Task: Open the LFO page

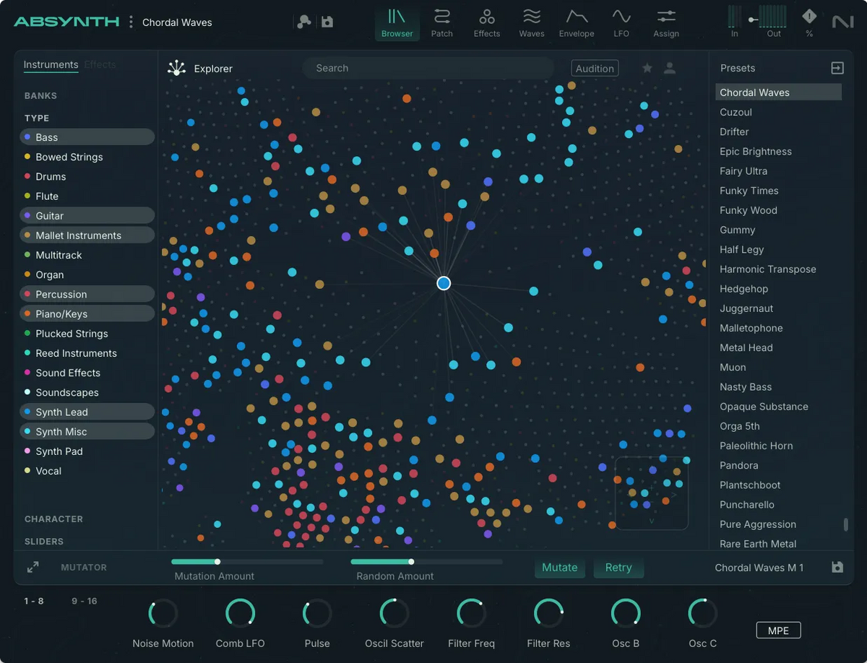Action: pos(621,22)
